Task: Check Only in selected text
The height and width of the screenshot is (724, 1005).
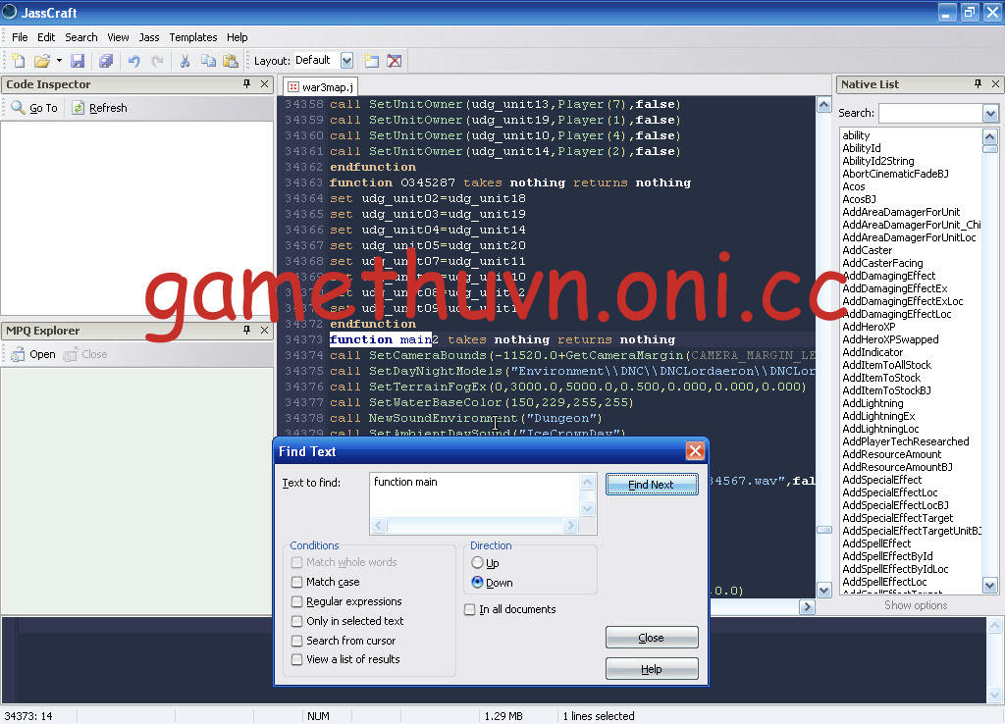Action: pyautogui.click(x=296, y=621)
